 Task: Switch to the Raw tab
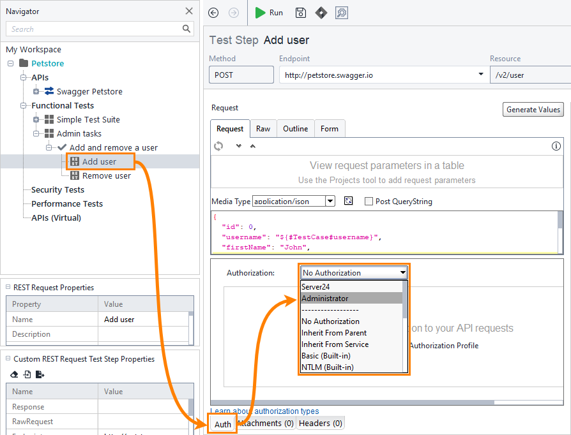(263, 129)
